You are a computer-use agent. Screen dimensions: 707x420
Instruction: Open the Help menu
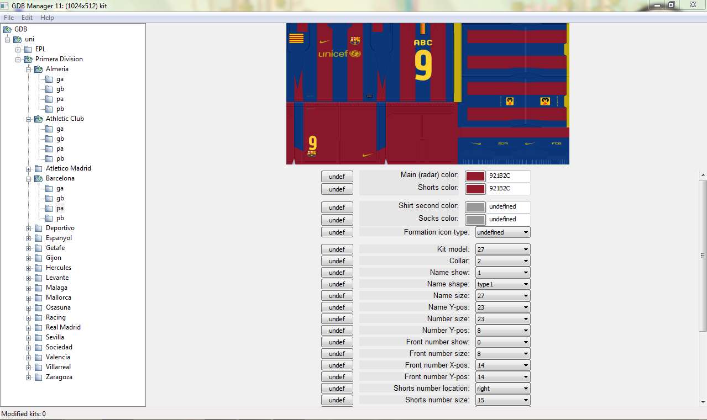[x=47, y=18]
